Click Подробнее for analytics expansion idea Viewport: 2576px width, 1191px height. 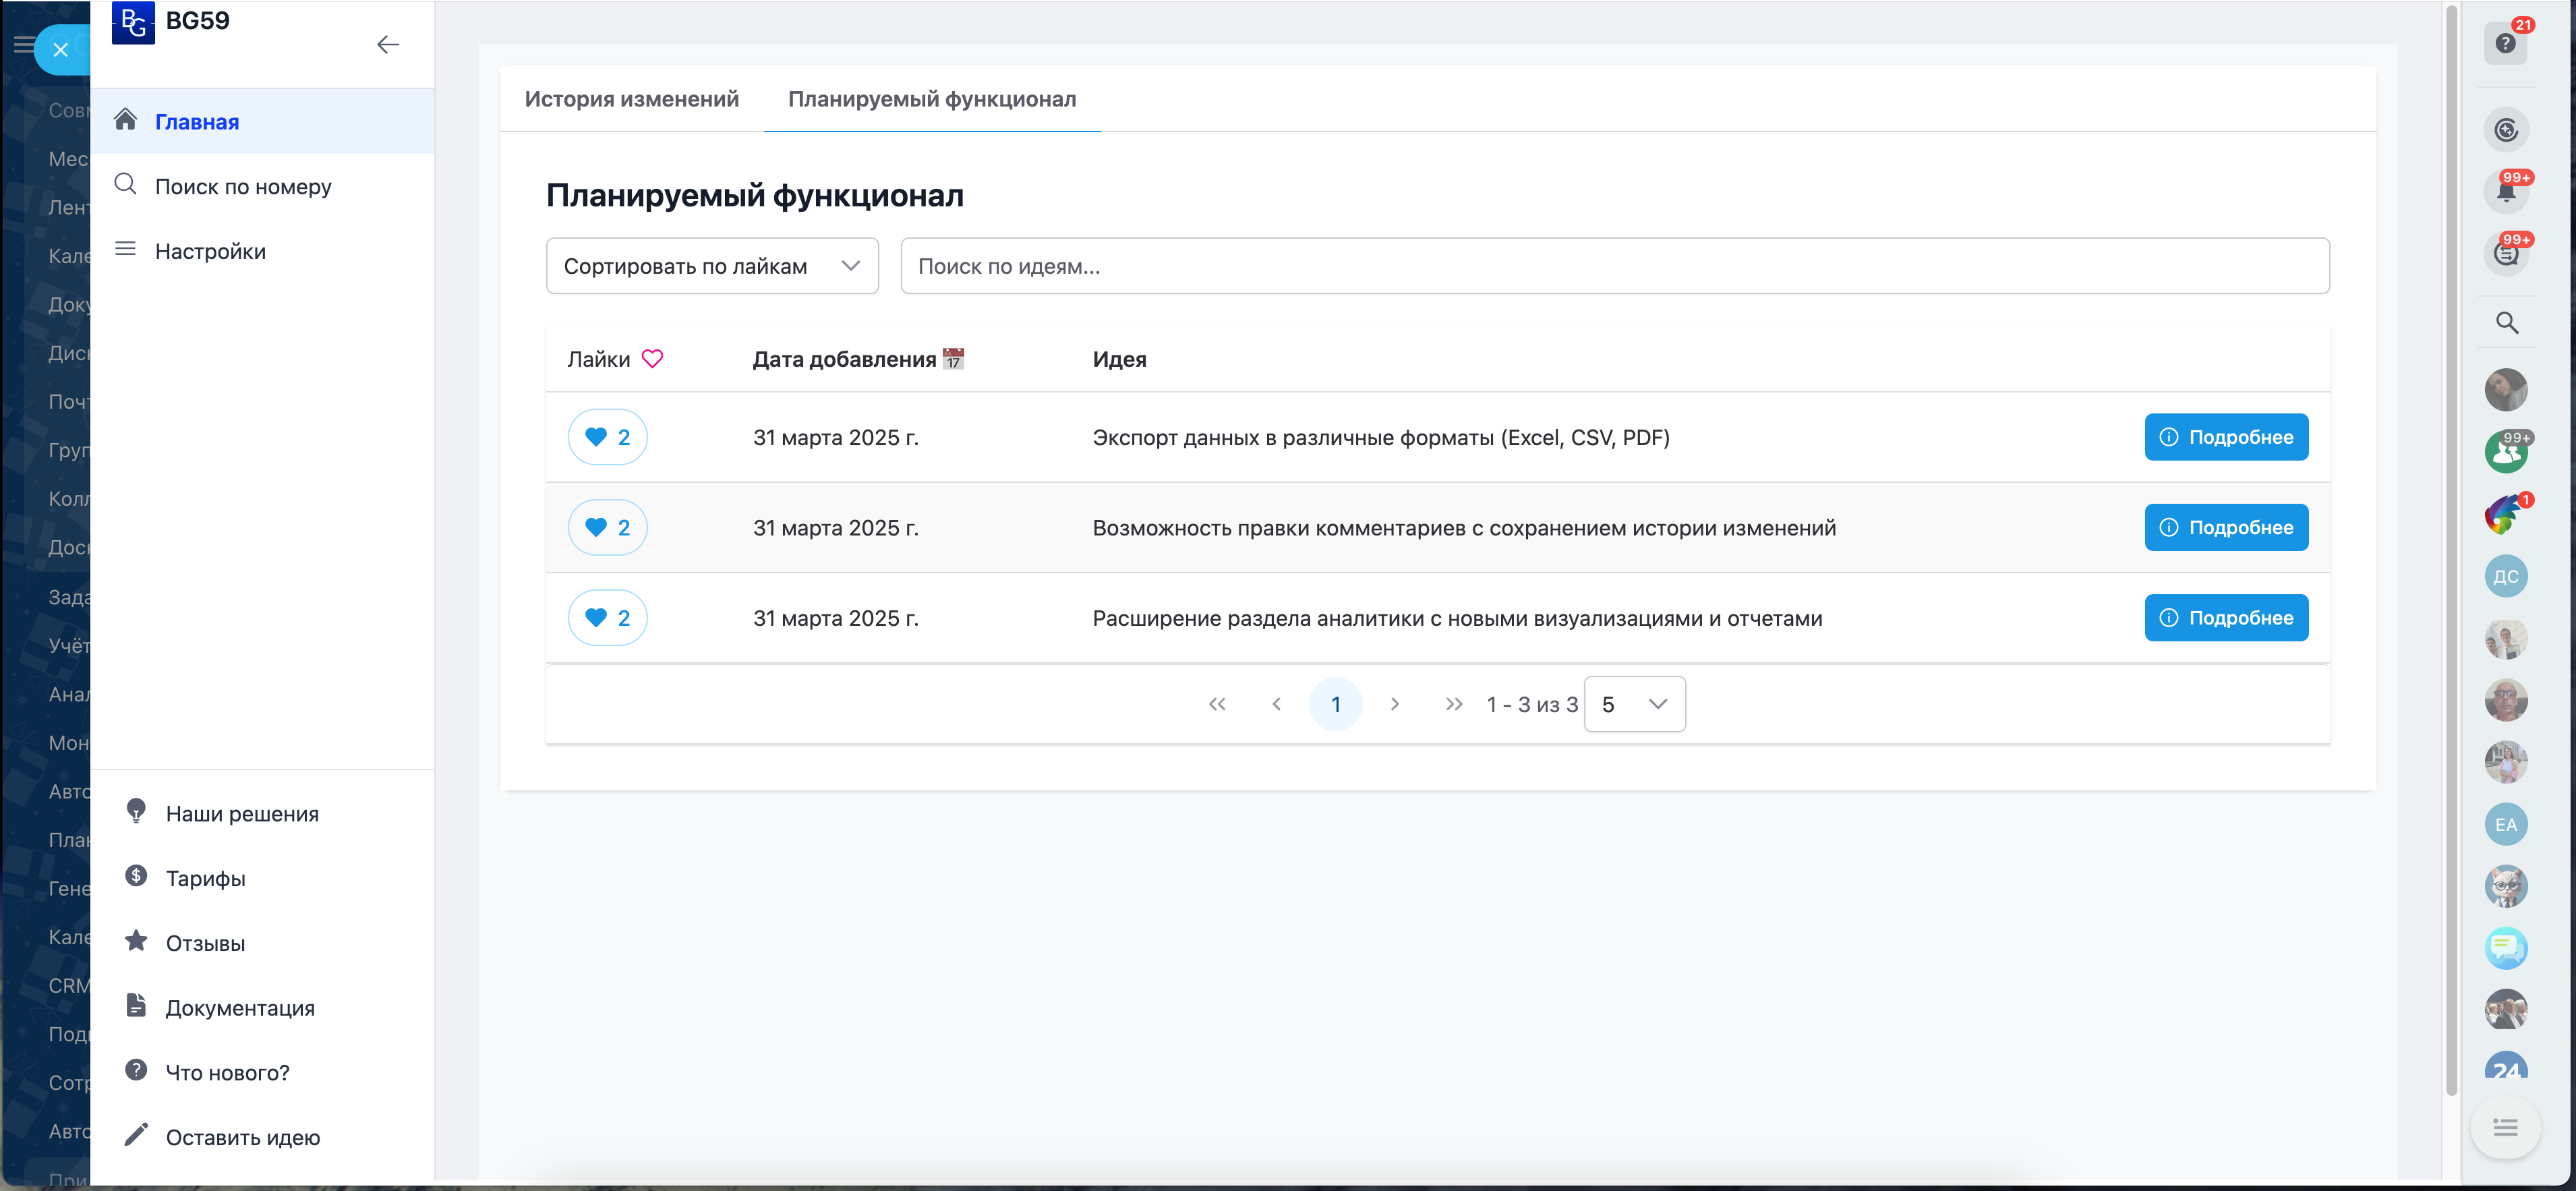click(x=2226, y=617)
